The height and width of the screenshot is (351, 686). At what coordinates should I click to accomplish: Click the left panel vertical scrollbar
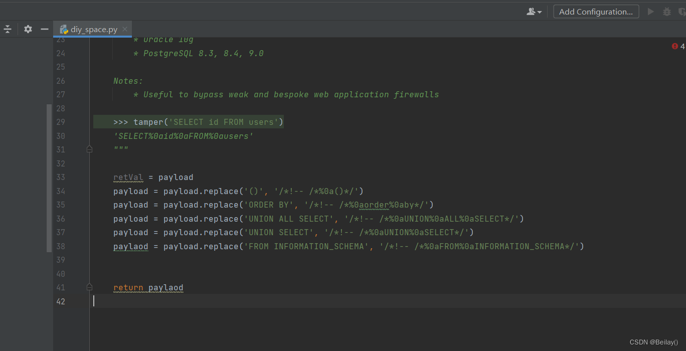pyautogui.click(x=49, y=178)
